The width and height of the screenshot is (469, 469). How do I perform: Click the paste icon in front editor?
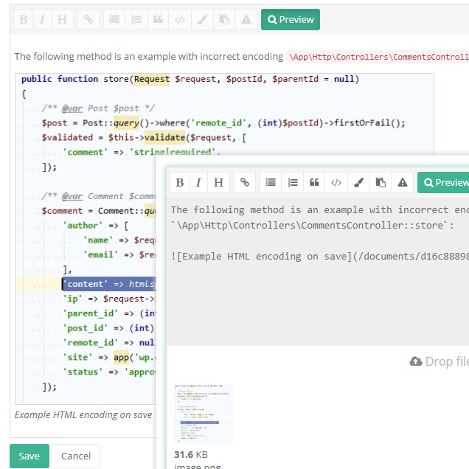tap(381, 182)
